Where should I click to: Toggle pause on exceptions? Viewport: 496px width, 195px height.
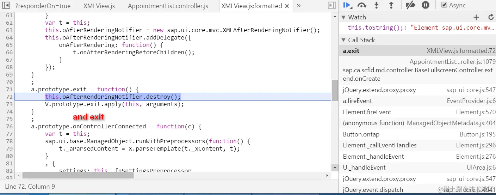tap(426, 5)
